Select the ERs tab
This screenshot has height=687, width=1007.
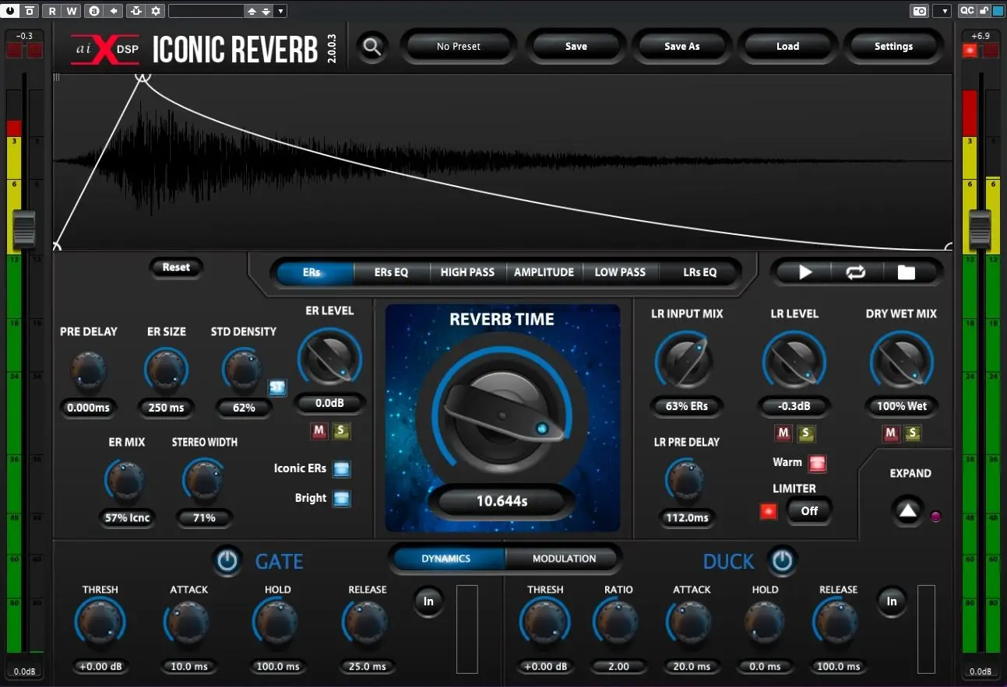pos(312,272)
